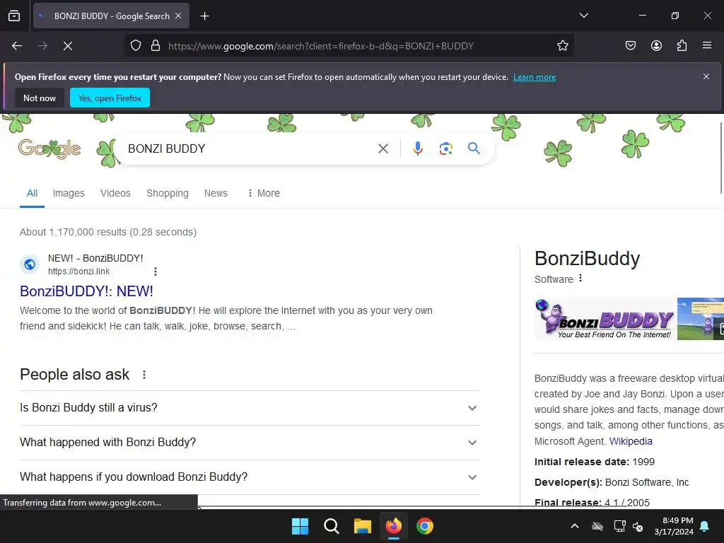
Task: Open the Extensions puzzle icon
Action: [682, 46]
